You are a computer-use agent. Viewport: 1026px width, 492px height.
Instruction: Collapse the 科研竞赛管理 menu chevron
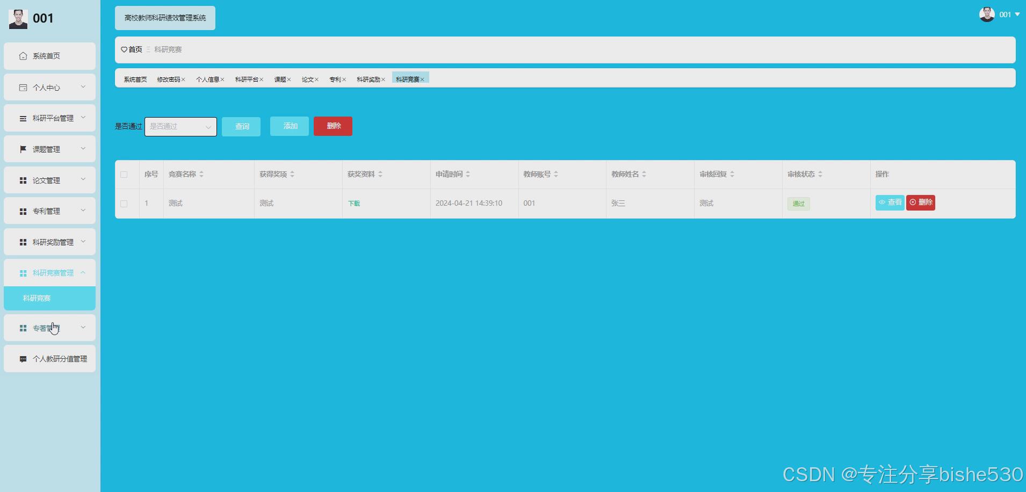pyautogui.click(x=83, y=272)
